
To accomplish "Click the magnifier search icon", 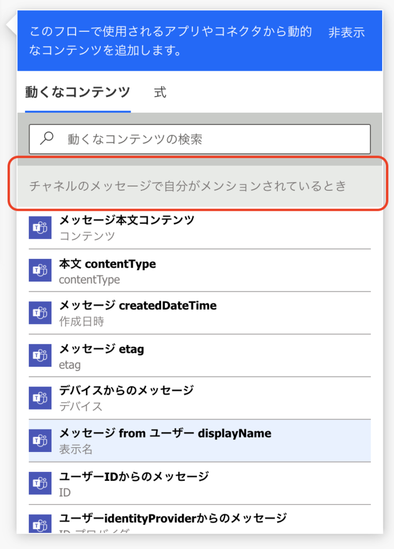I will (x=47, y=138).
